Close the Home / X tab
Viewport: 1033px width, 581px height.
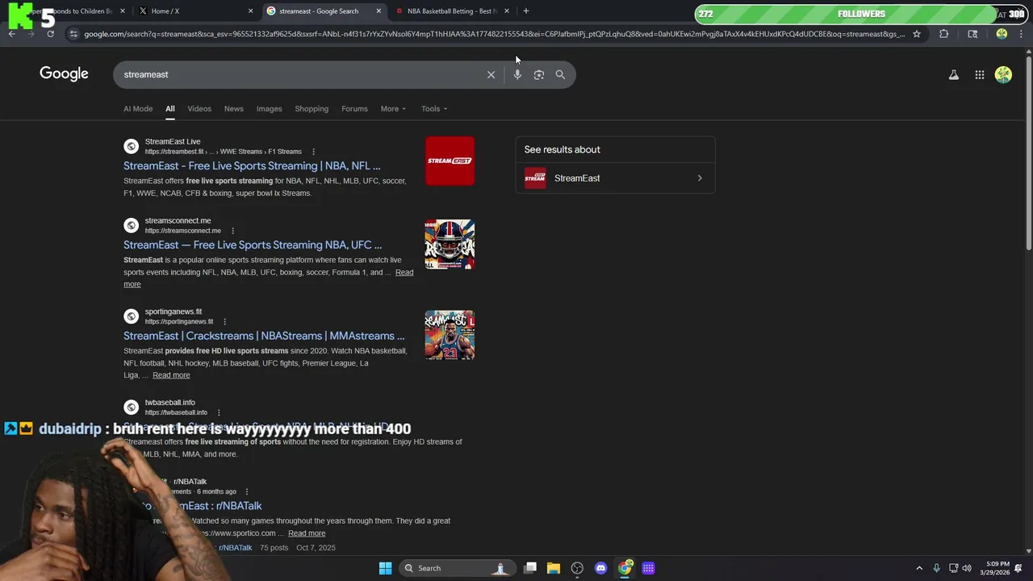[x=250, y=11]
